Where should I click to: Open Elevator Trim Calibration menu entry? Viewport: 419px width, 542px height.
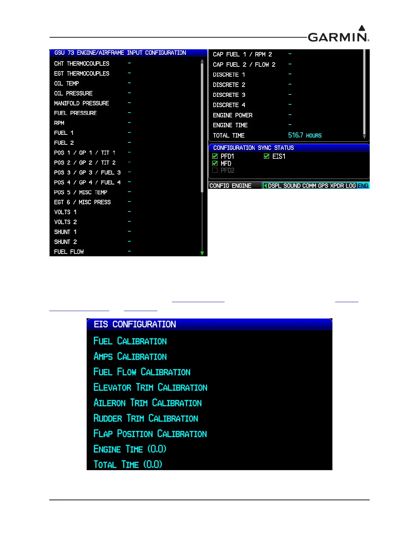click(150, 387)
